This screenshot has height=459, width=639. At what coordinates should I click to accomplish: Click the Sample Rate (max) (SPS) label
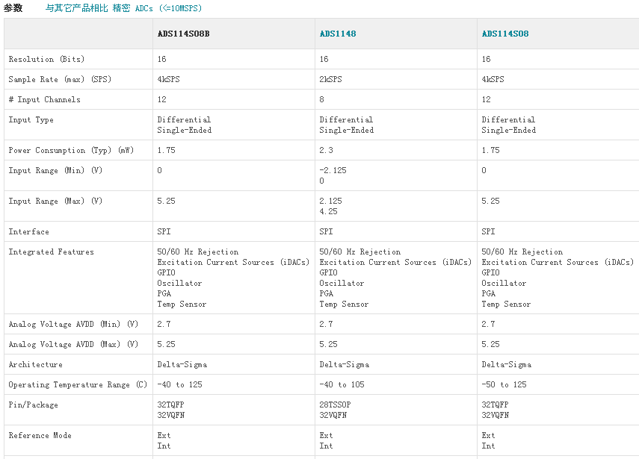(x=59, y=79)
